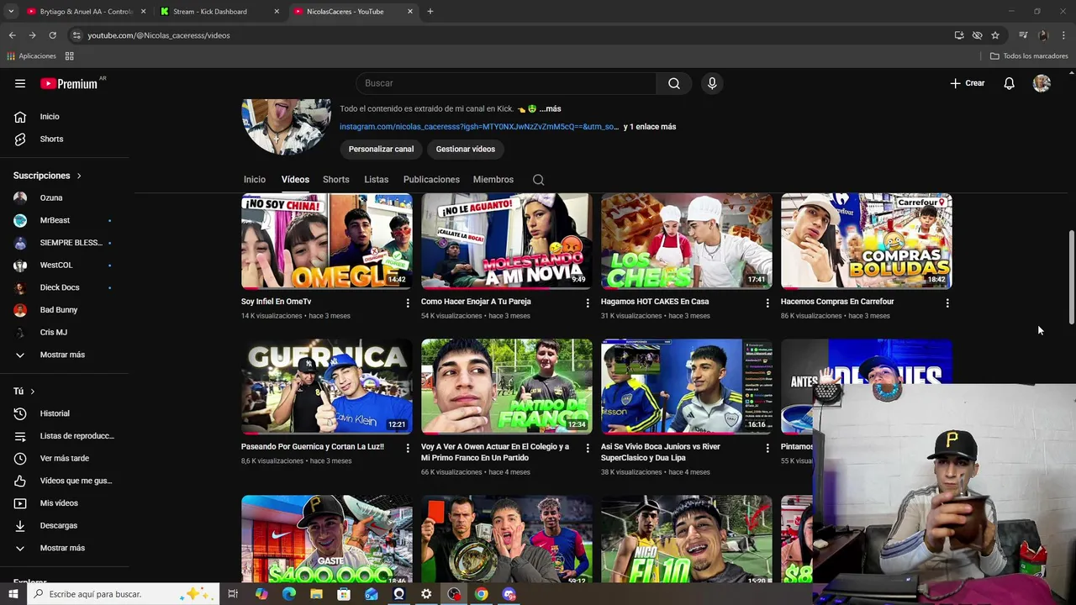The height and width of the screenshot is (605, 1076).
Task: Open Partido de Franco video thumbnail
Action: (x=507, y=387)
